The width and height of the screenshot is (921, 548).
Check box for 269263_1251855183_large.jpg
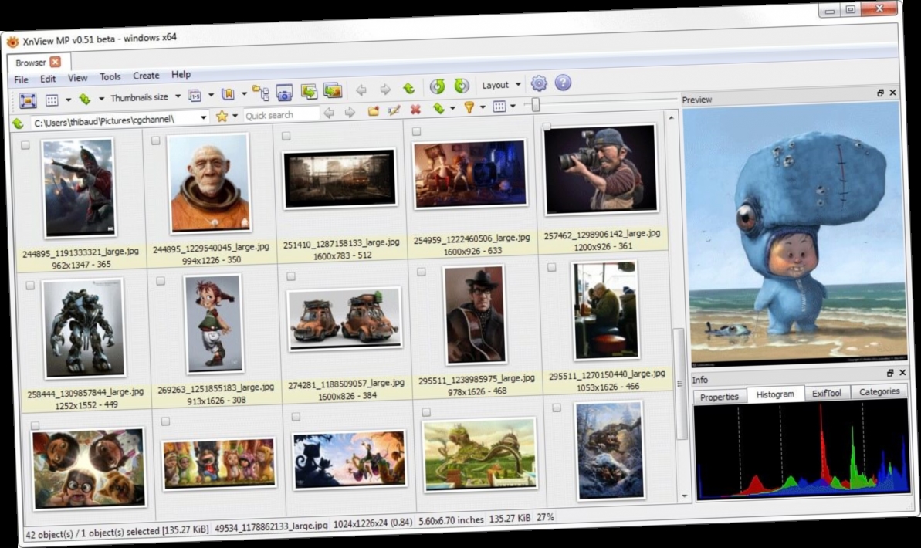pyautogui.click(x=161, y=281)
